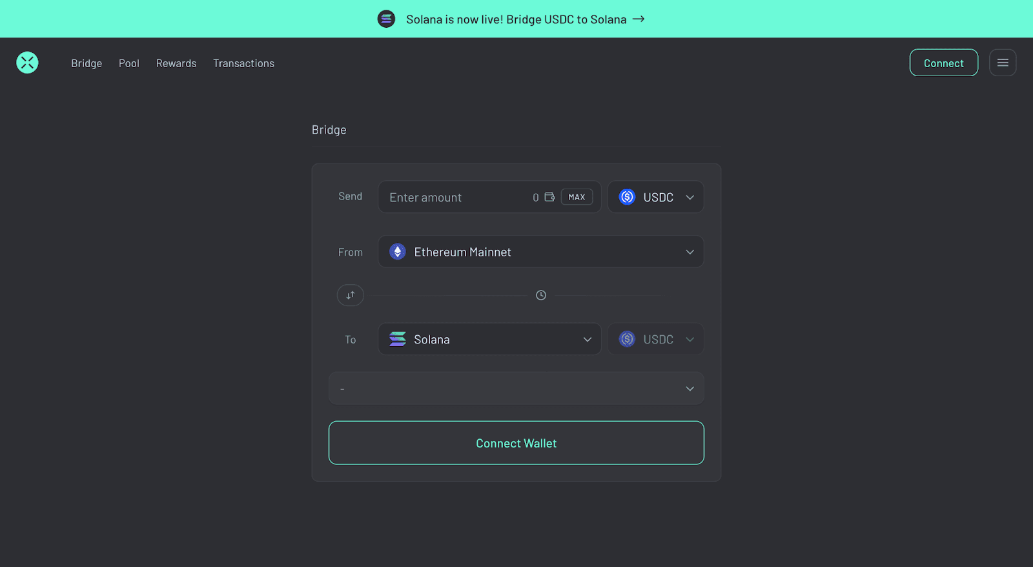1033x567 pixels.
Task: Click the Solana logo in To field
Action: click(x=398, y=339)
